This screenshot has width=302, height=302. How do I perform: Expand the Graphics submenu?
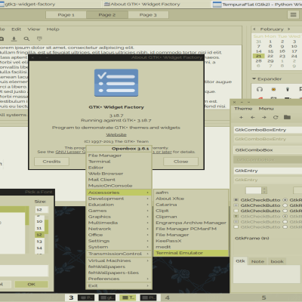point(119,217)
